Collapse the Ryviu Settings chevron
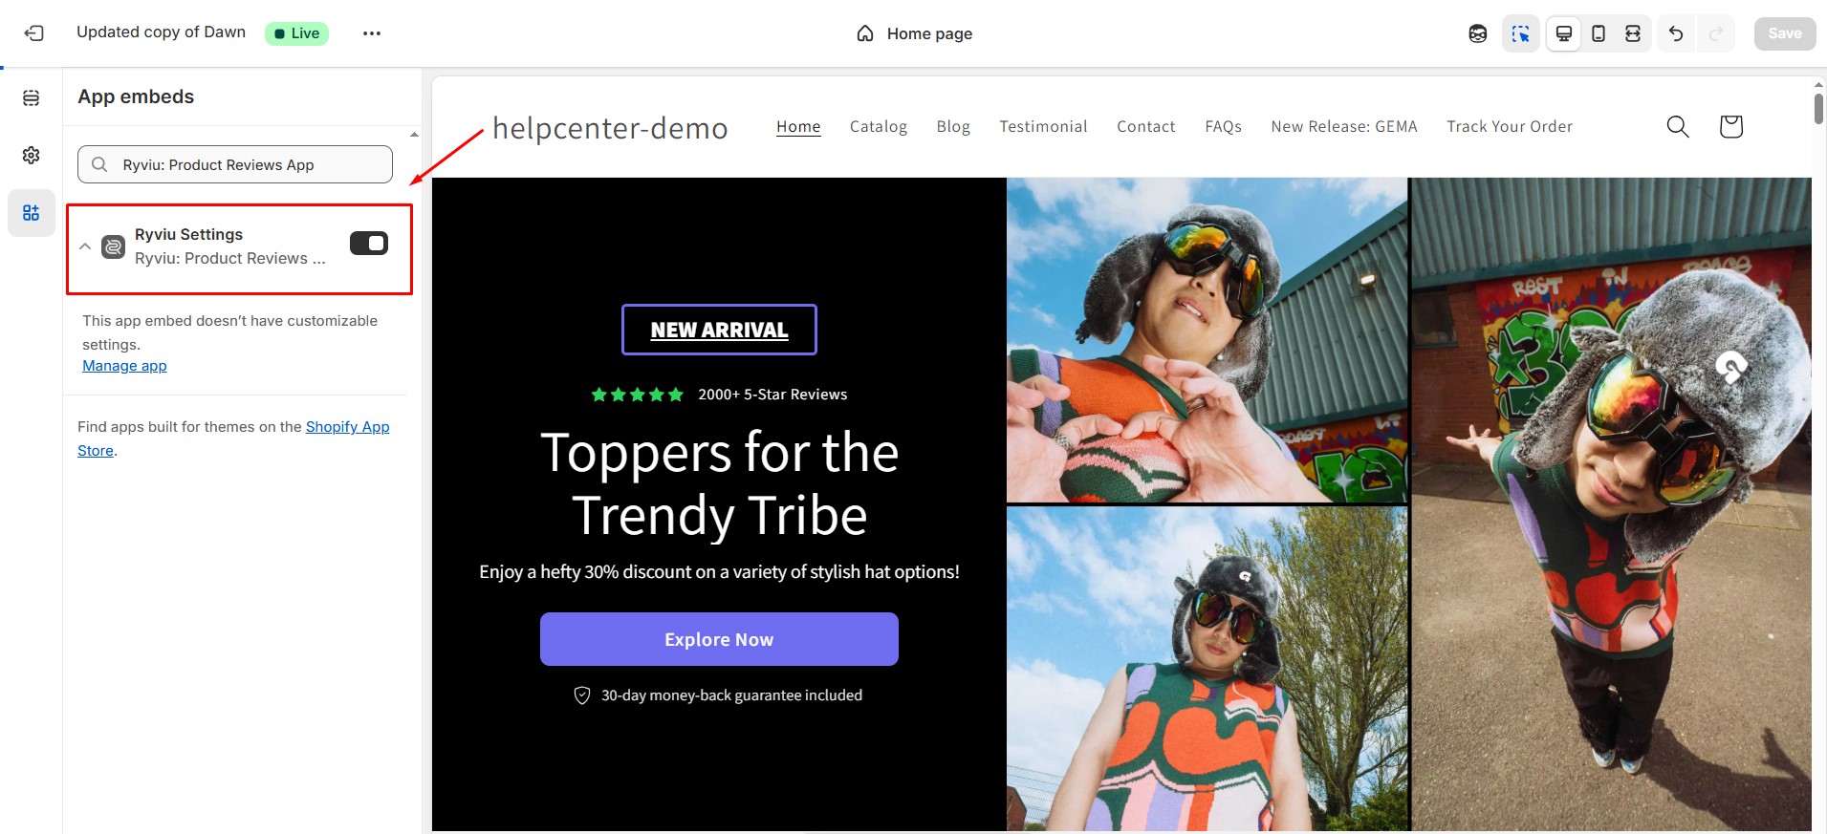 [x=85, y=246]
